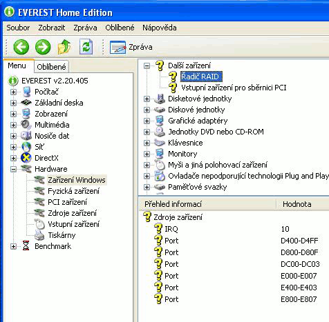Click the Refresh page icon
The height and width of the screenshot is (322, 329).
coord(86,47)
